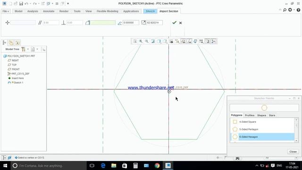Select POLYGON_SKETCH1.PRT in model tree
This screenshot has height=170, width=302.
pos(19,56)
